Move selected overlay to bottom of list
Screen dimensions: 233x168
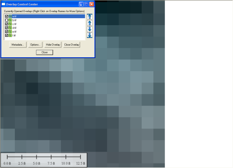coord(89,35)
